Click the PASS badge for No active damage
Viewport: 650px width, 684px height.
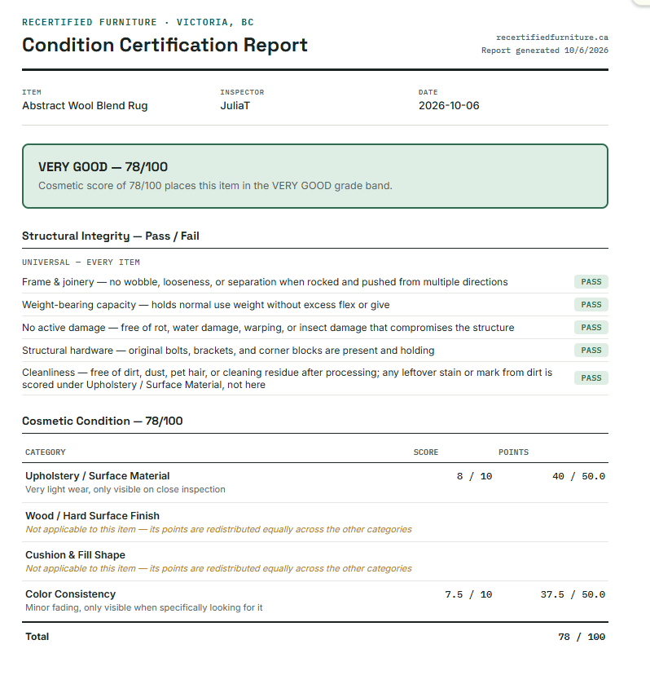591,327
